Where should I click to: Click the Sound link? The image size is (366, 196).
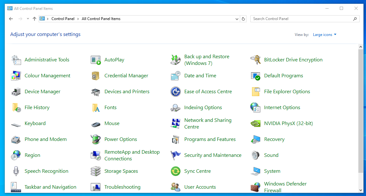point(271,155)
